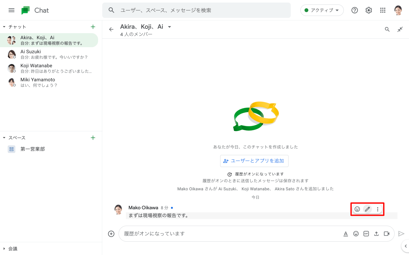This screenshot has width=409, height=255.
Task: Edit the message with the pencil icon
Action: tap(367, 209)
